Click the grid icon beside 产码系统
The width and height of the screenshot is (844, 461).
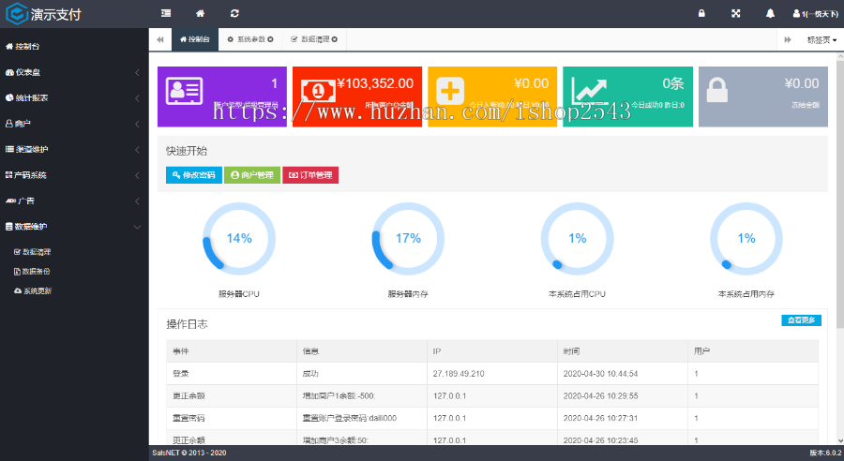8,175
